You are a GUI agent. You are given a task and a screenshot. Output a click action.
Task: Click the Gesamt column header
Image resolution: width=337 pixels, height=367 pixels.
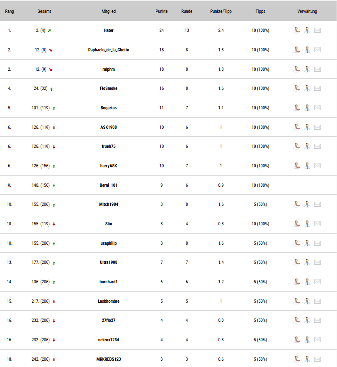[44, 11]
